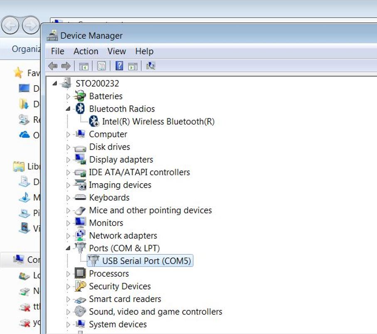Screen dimensions: 377x334
Task: Click the STO200232 computer icon
Action: point(67,83)
